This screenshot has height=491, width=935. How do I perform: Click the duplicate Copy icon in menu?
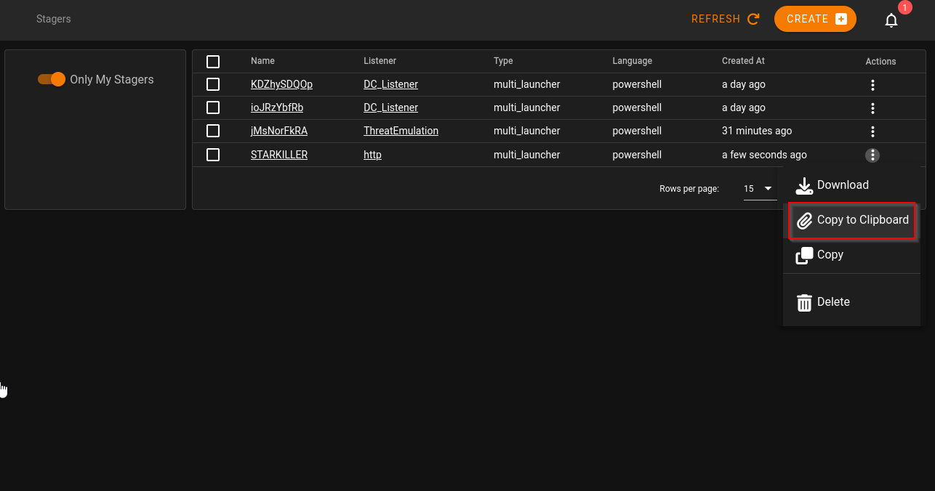pyautogui.click(x=804, y=256)
